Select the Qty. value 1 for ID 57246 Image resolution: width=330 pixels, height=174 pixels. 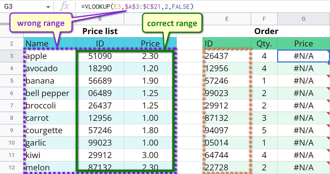tap(264, 81)
